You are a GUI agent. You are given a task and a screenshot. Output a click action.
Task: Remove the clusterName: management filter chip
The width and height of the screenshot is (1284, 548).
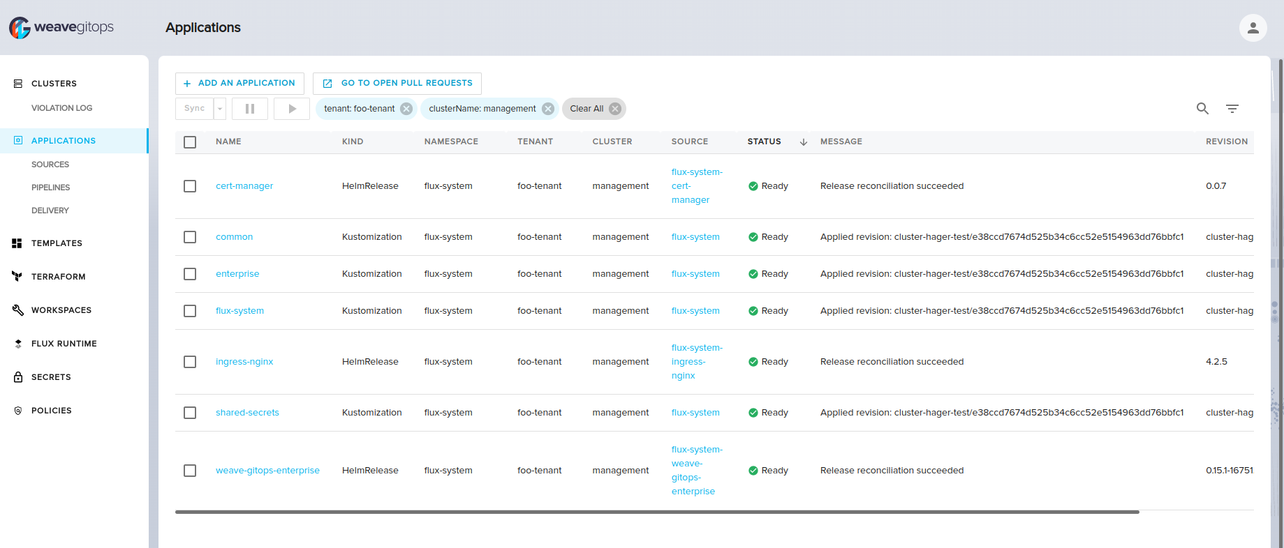548,109
